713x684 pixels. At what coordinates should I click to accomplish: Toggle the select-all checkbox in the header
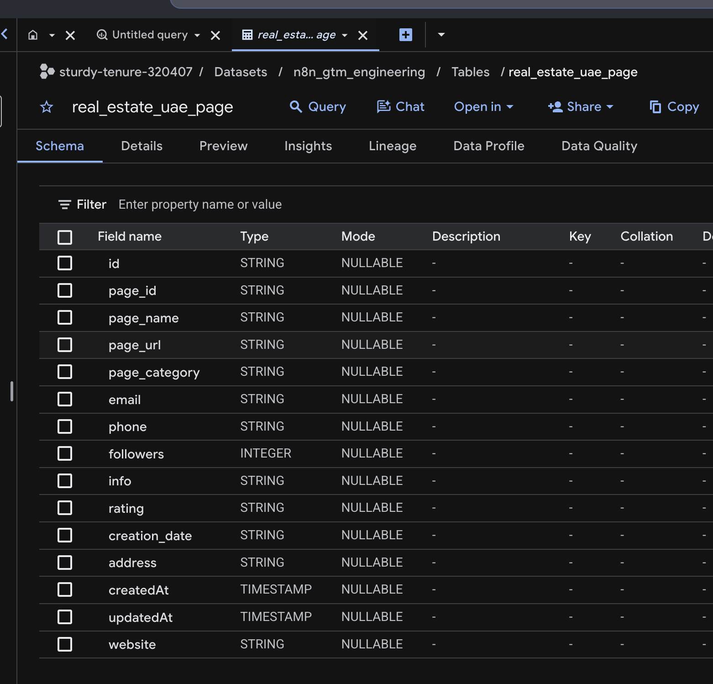pyautogui.click(x=65, y=237)
